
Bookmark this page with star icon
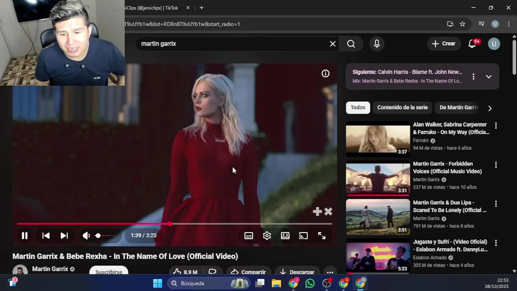pos(462,24)
